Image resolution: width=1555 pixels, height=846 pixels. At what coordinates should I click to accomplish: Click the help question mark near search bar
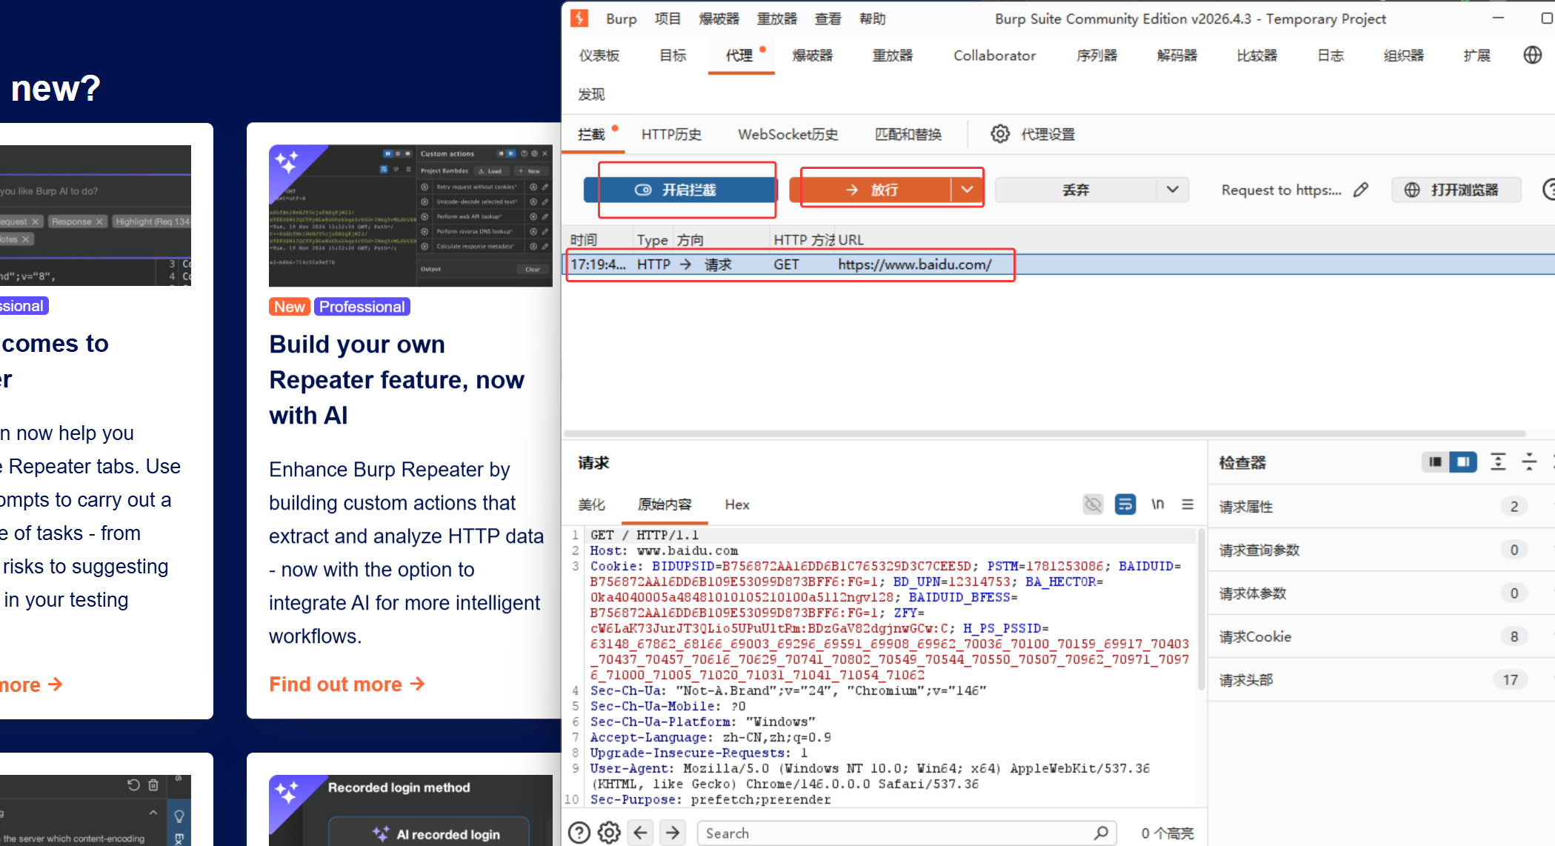pos(579,833)
